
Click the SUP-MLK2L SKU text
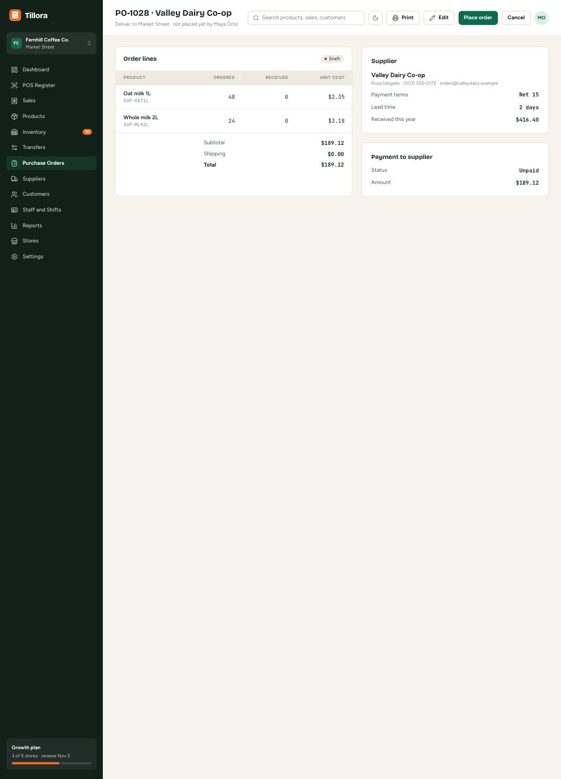[x=136, y=124]
